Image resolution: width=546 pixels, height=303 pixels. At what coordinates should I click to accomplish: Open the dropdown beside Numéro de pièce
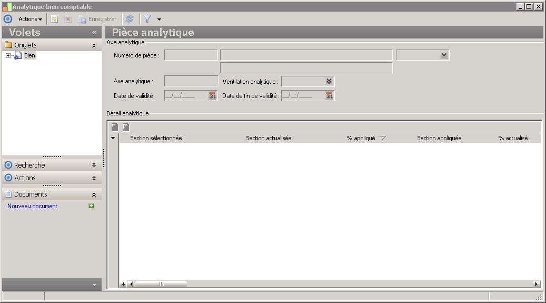[x=444, y=55]
